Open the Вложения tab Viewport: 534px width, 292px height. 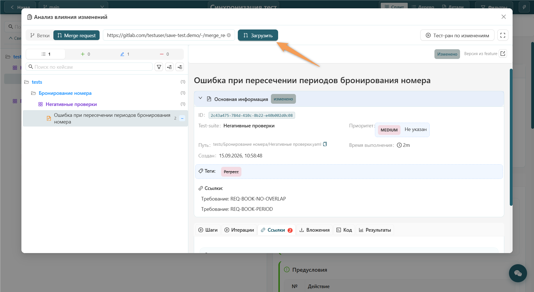[314, 230]
